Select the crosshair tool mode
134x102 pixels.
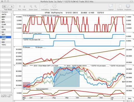point(4,6)
